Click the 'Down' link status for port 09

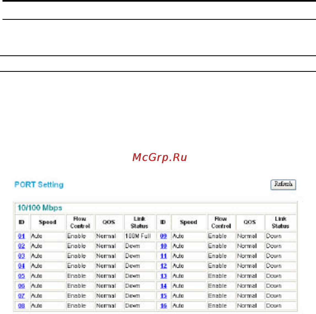click(274, 236)
